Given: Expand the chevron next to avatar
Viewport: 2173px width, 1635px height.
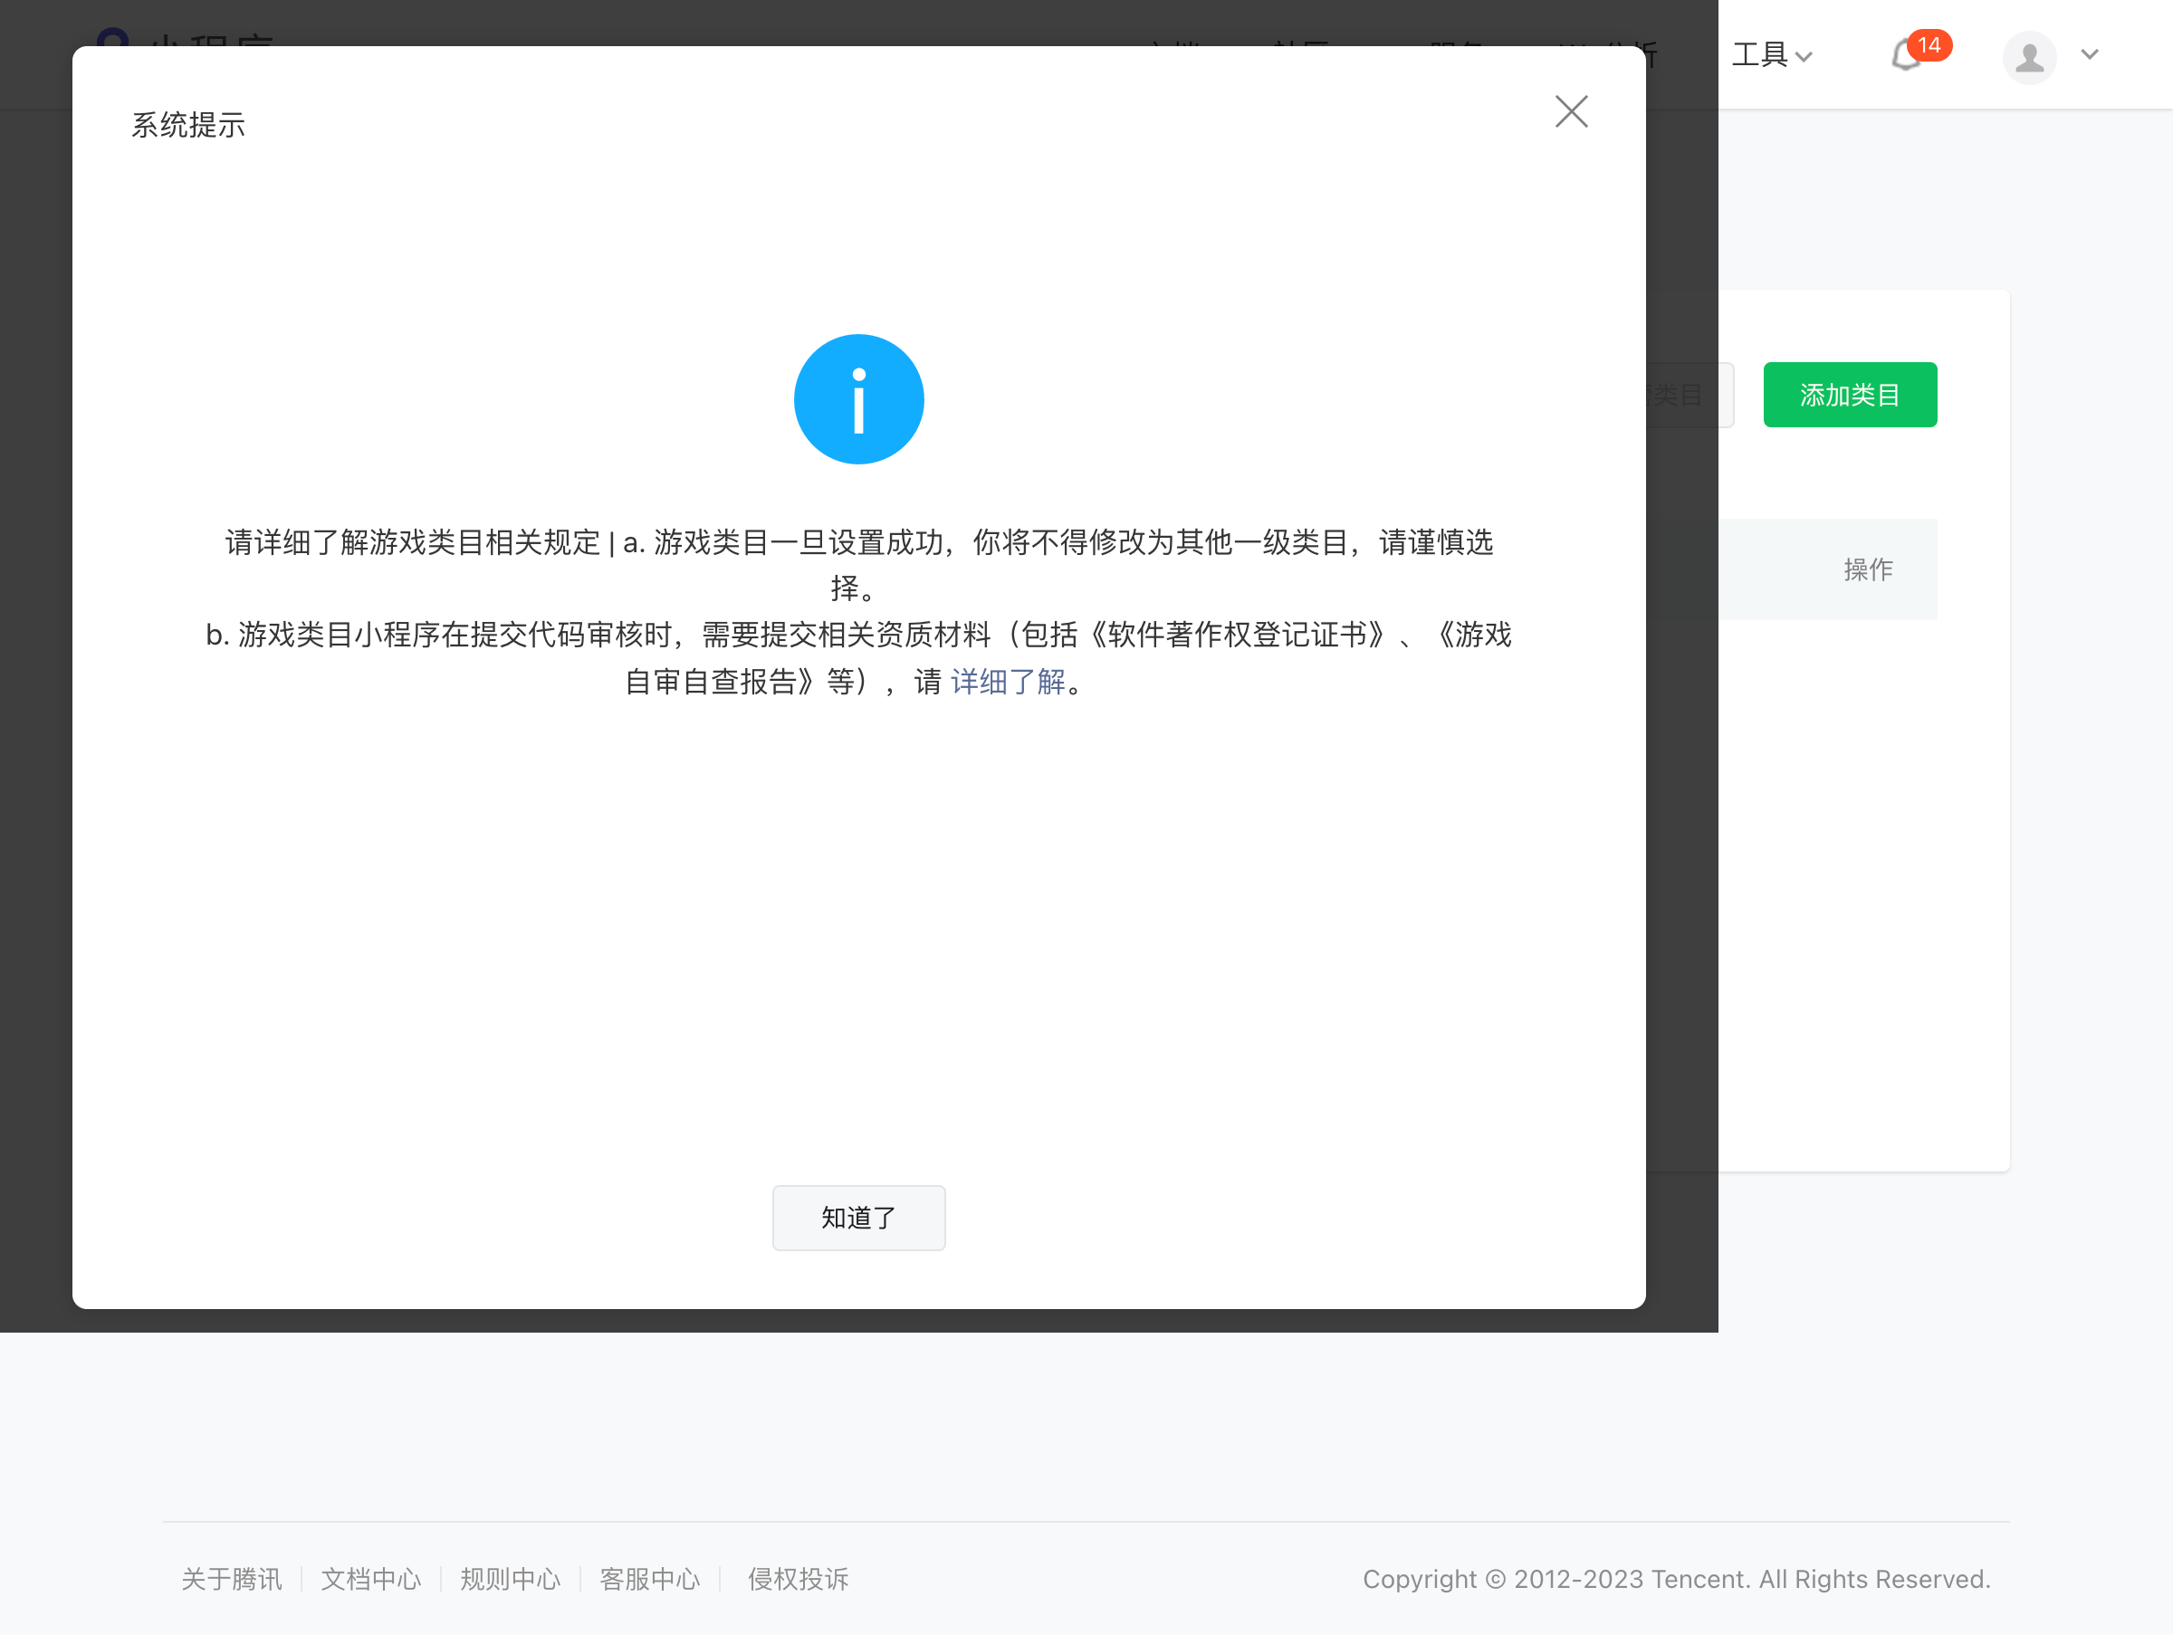Looking at the screenshot, I should [x=2090, y=55].
